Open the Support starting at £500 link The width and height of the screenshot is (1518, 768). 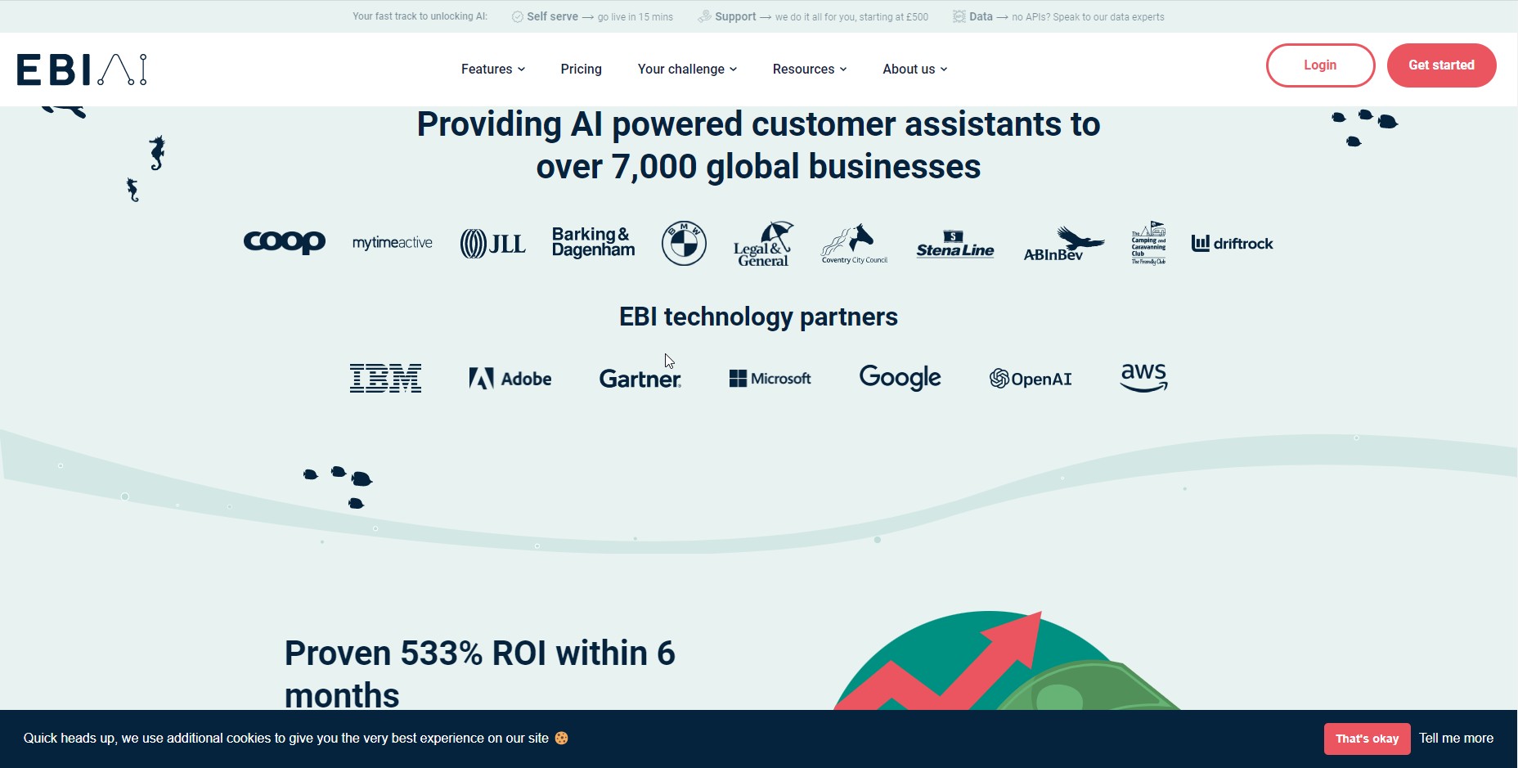(813, 16)
